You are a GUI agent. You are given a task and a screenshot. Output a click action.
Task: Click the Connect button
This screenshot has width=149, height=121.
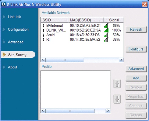[136, 106]
